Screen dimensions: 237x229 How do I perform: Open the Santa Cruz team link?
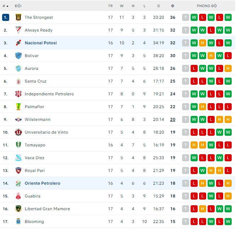[35, 81]
